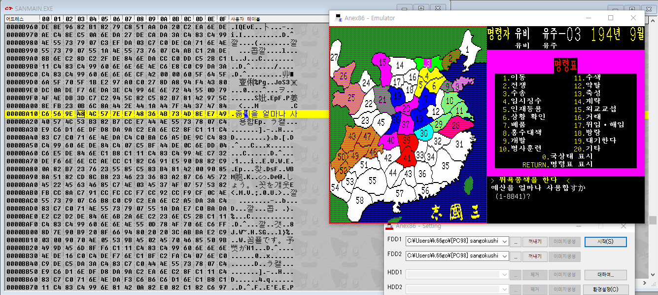The image size is (658, 295).
Task: Click the 시작(S) start button
Action: (x=605, y=242)
